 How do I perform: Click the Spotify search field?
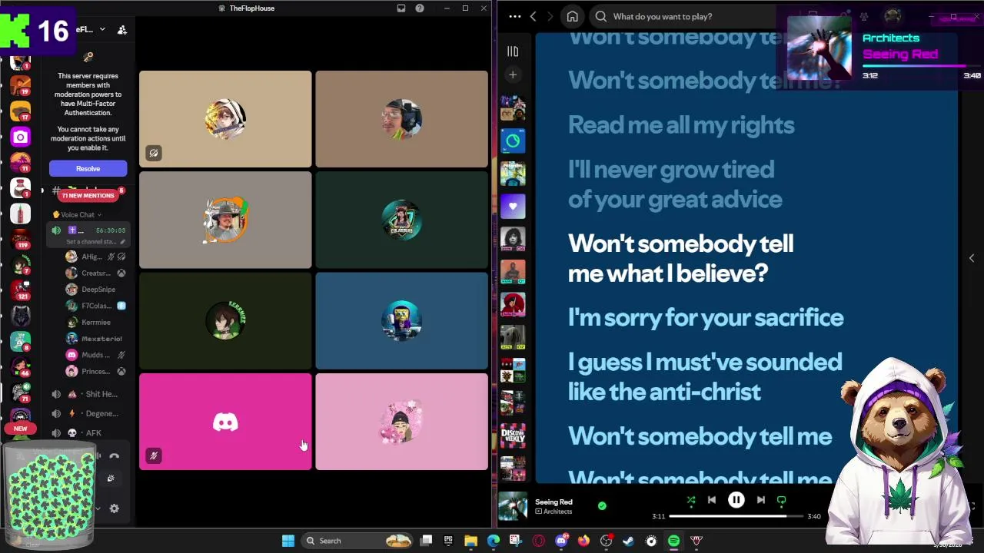(684, 16)
